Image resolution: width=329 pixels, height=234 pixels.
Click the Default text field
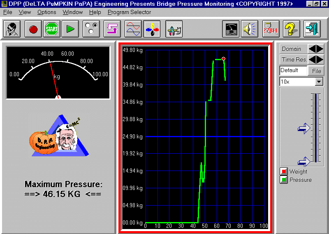pyautogui.click(x=293, y=70)
